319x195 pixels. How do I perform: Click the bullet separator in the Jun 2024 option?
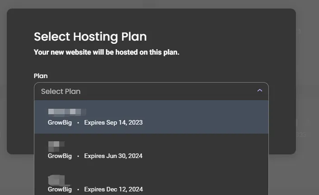click(78, 156)
